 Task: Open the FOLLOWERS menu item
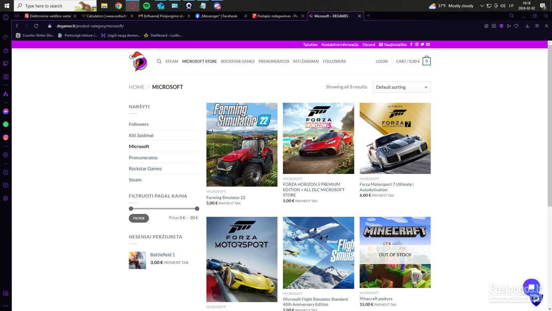click(x=334, y=61)
